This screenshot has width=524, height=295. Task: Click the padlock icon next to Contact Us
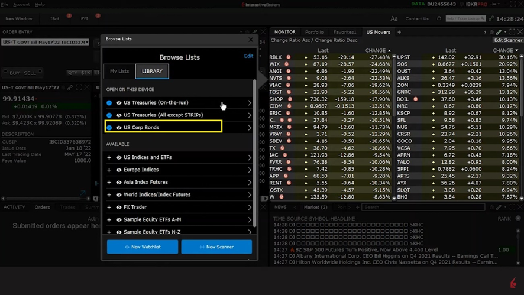click(x=439, y=18)
